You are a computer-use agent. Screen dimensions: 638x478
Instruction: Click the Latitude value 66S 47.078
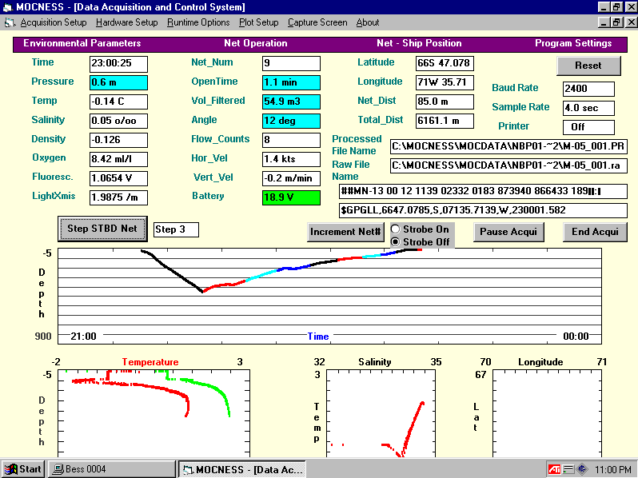click(445, 63)
